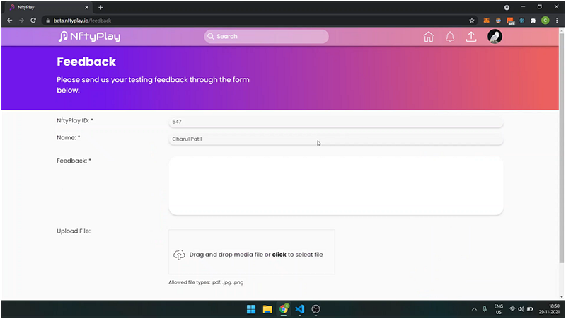The image size is (566, 319).
Task: Reload the page with refresh icon
Action: point(33,21)
